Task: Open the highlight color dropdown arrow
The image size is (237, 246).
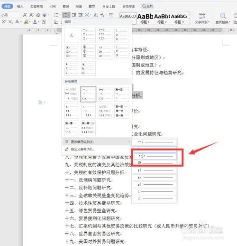Action: (x=30, y=22)
